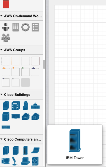
Task: Pick the purple cloud group shape
Action: pos(35,72)
